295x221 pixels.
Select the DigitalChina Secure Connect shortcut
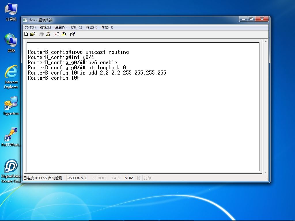tap(11, 171)
